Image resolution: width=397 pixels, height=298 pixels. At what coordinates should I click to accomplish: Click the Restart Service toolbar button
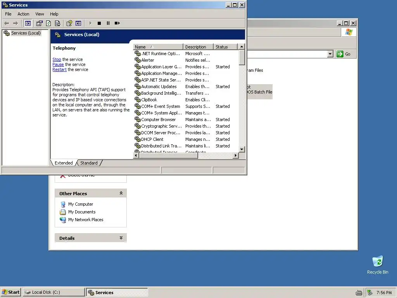click(x=117, y=23)
